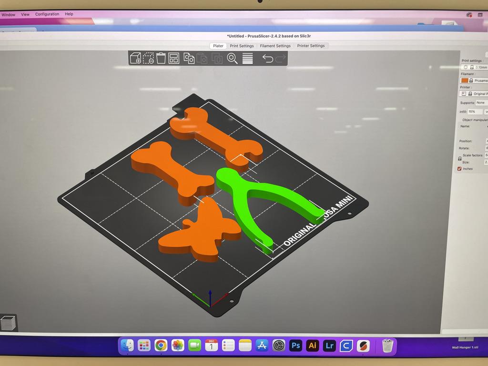Click the Scale factors value field
Viewport: 488px width, 366px height.
487,155
